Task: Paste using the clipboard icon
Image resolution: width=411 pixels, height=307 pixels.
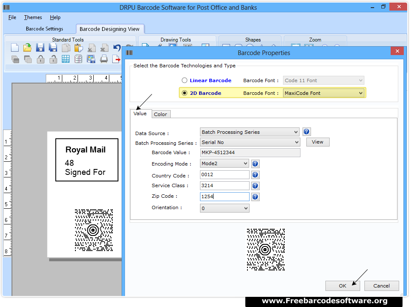Action: [x=78, y=48]
